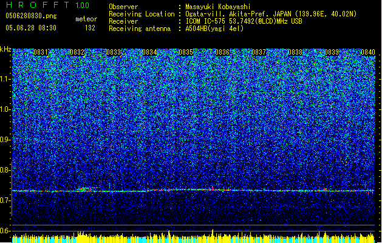This screenshot has height=243, width=382.
Task: Click the Receiving antenna label
Action: (x=140, y=29)
